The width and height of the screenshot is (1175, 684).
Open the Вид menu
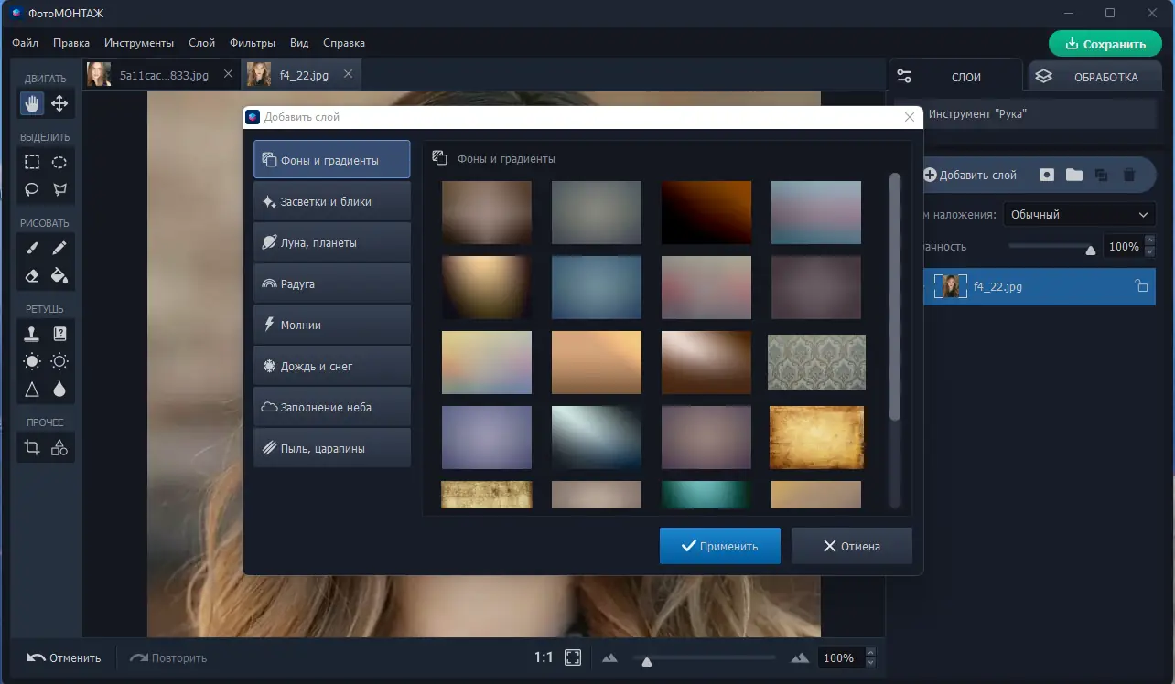point(299,43)
